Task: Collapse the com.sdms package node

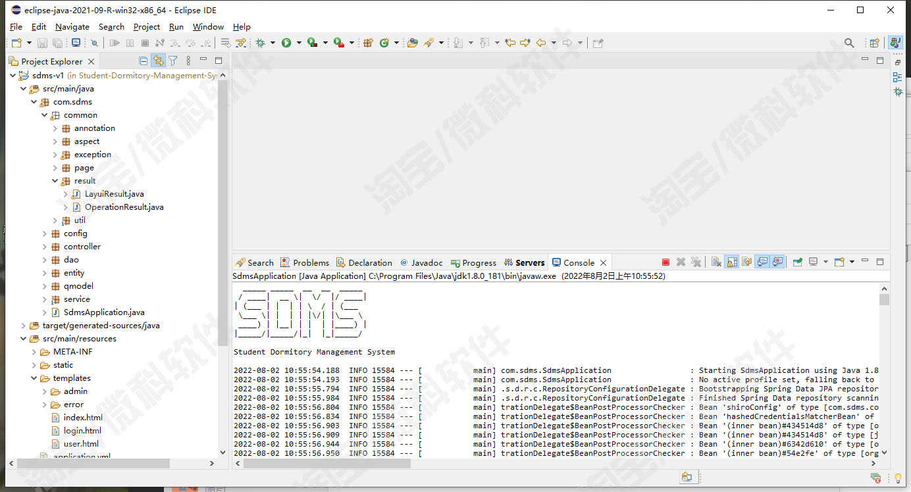Action: click(x=34, y=102)
